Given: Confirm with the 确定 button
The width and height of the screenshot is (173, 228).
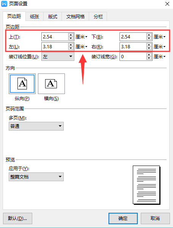Looking at the screenshot, I should [123, 218].
